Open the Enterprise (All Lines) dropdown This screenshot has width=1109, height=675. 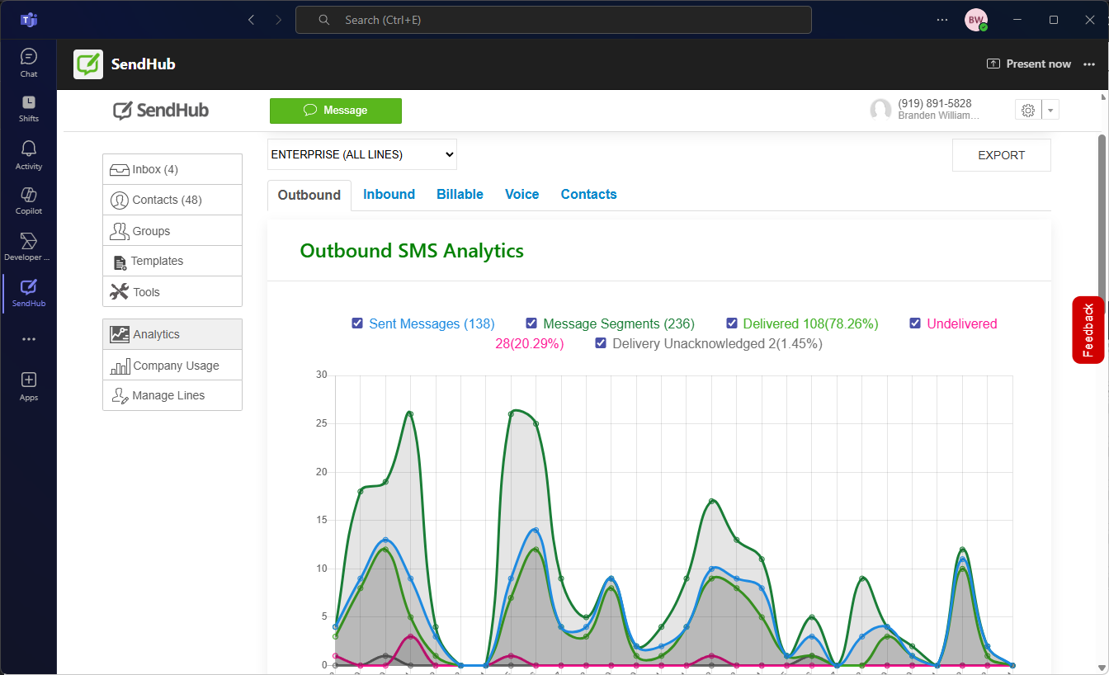pyautogui.click(x=361, y=154)
